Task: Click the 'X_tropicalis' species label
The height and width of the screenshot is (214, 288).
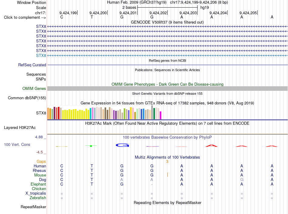Action: 36,193
